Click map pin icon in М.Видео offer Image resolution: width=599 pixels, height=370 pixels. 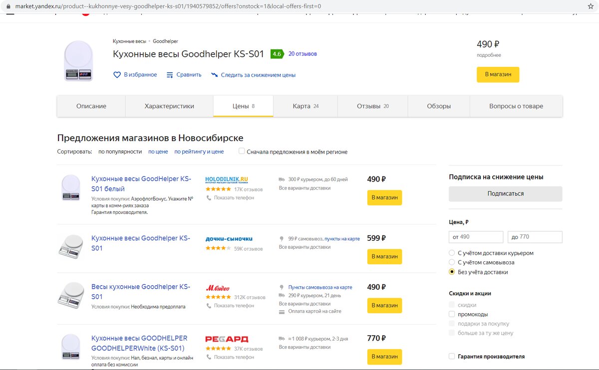click(x=282, y=288)
